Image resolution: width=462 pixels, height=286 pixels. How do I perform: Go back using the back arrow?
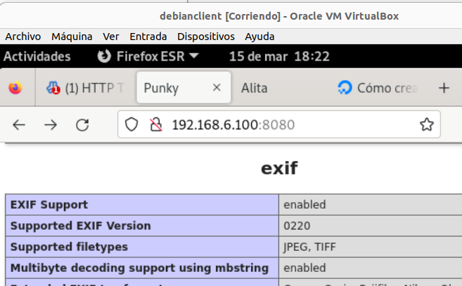click(x=19, y=125)
